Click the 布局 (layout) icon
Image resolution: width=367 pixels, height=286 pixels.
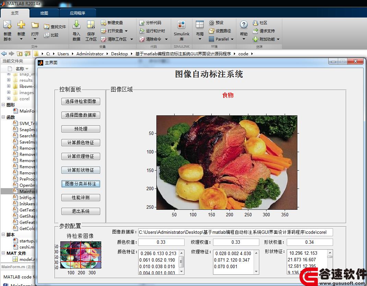pyautogui.click(x=200, y=24)
